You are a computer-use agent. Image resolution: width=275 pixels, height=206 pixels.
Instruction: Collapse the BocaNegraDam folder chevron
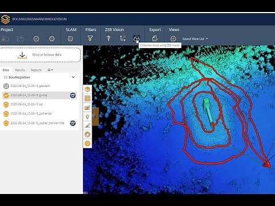[73, 77]
